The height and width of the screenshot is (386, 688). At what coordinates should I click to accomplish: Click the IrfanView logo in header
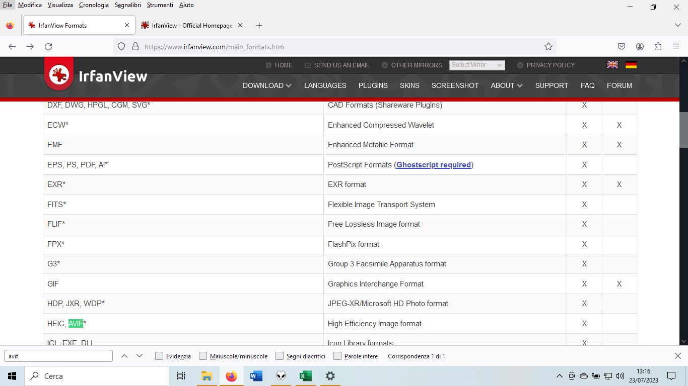click(96, 75)
